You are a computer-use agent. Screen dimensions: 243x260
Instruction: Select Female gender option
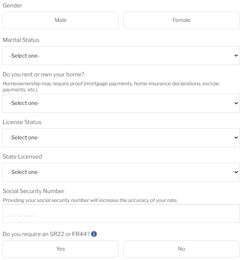click(x=182, y=20)
